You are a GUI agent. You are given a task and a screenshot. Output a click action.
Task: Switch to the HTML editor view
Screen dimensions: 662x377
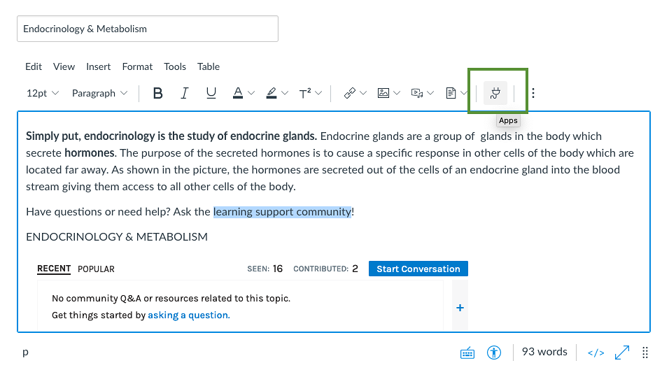click(x=596, y=353)
